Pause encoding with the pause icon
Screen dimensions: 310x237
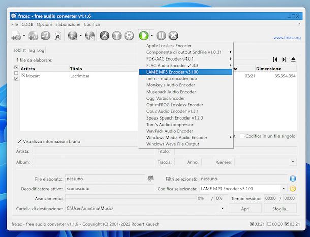point(161,36)
